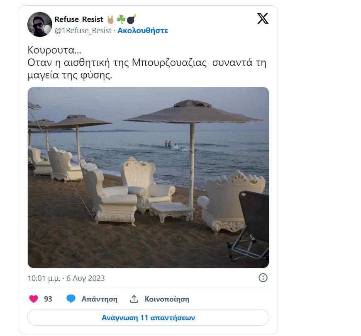This screenshot has height=336, width=361.
Task: Click the share arrow icon
Action: [134, 299]
